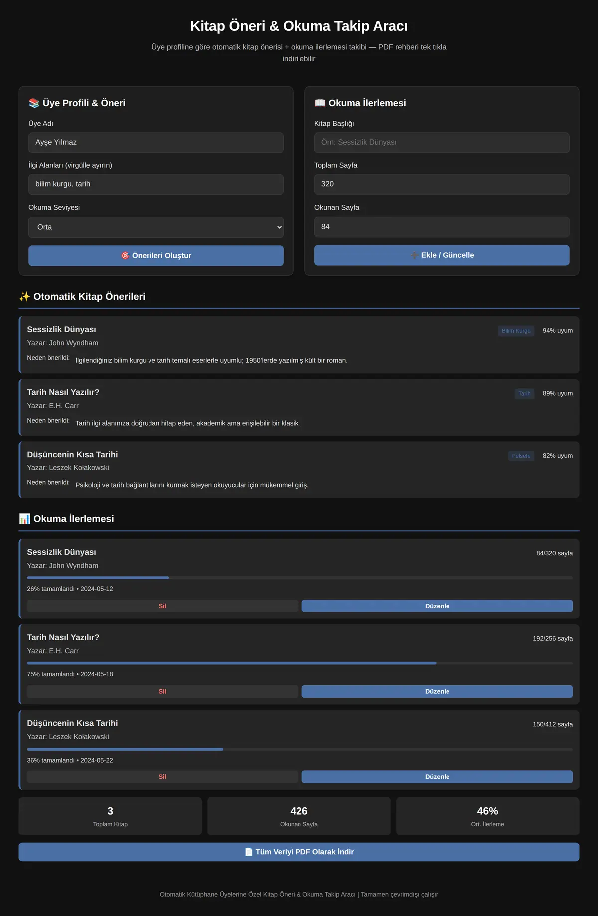Image resolution: width=598 pixels, height=916 pixels.
Task: Click the 84/320 sayfa page count
Action: tap(554, 553)
